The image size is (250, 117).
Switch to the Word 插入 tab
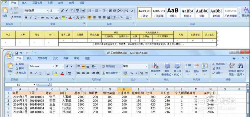pyautogui.click(x=24, y=3)
